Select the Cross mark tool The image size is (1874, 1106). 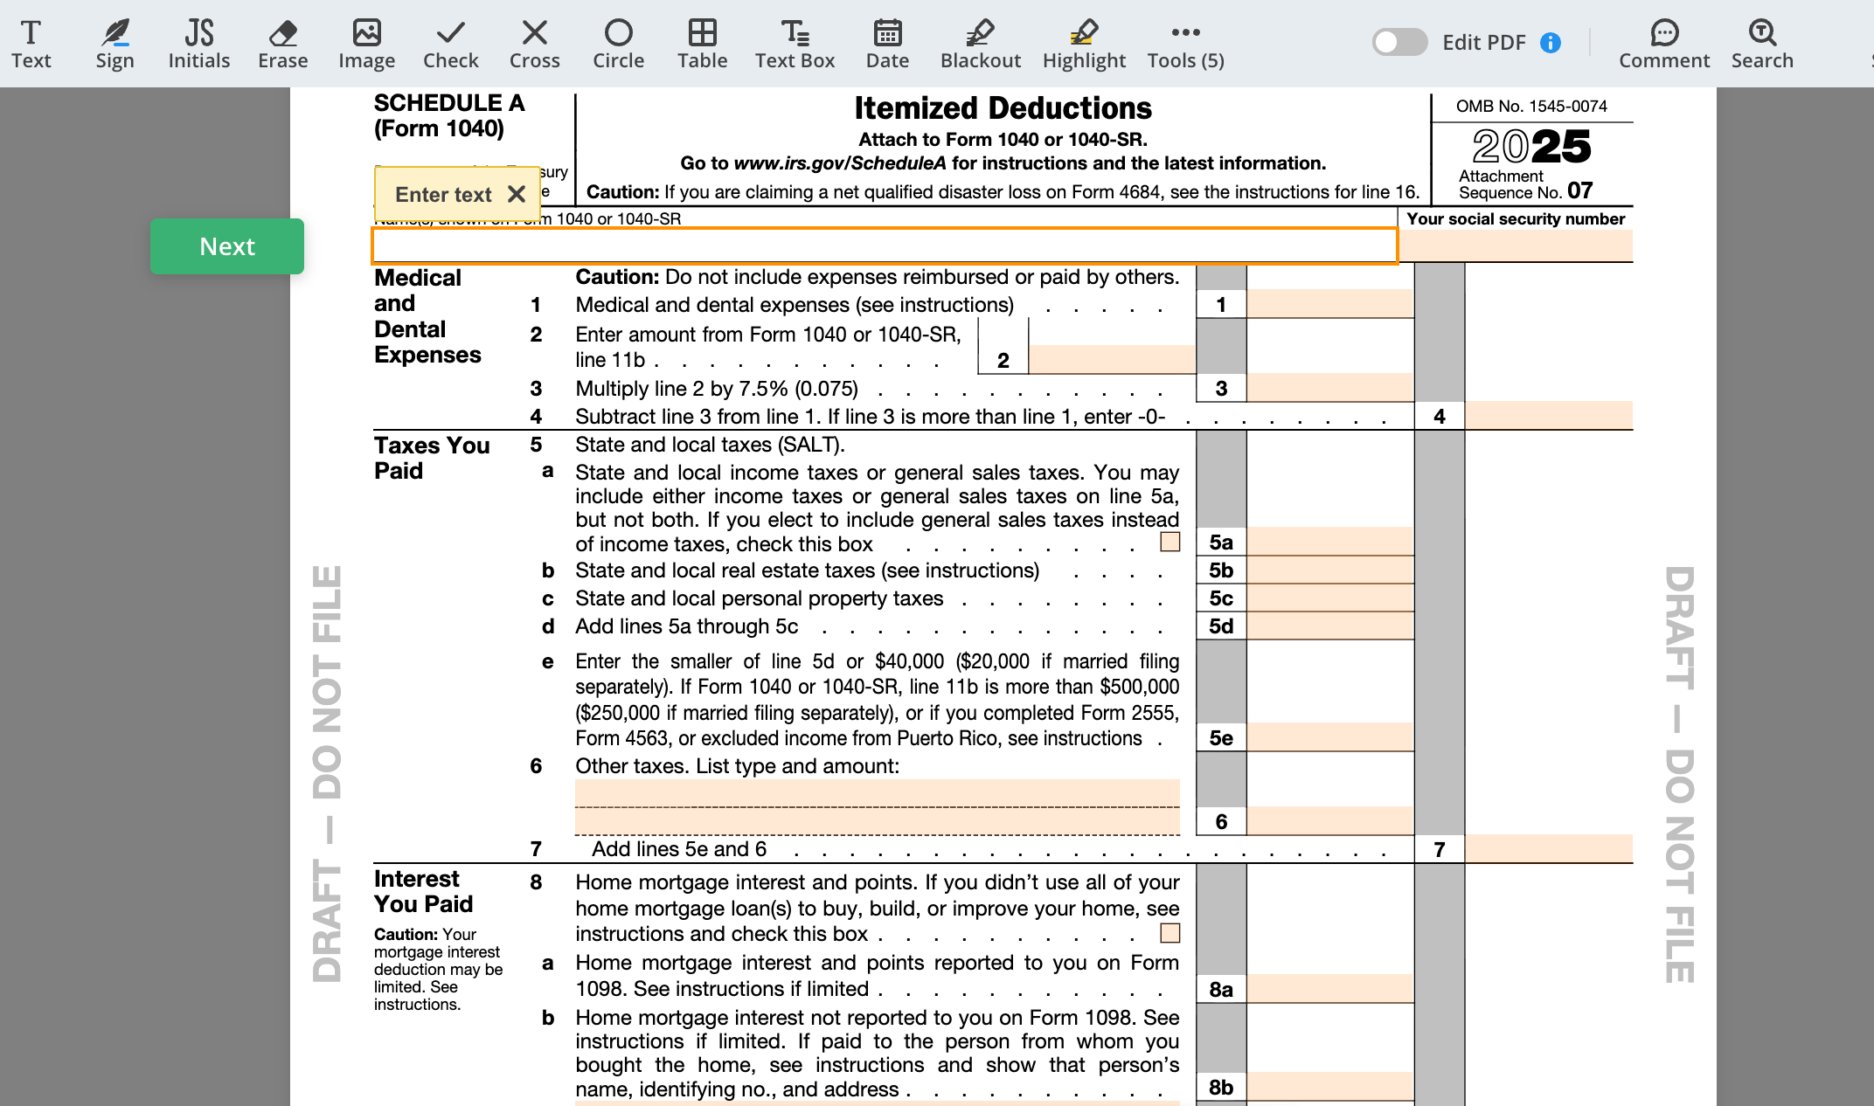(534, 44)
